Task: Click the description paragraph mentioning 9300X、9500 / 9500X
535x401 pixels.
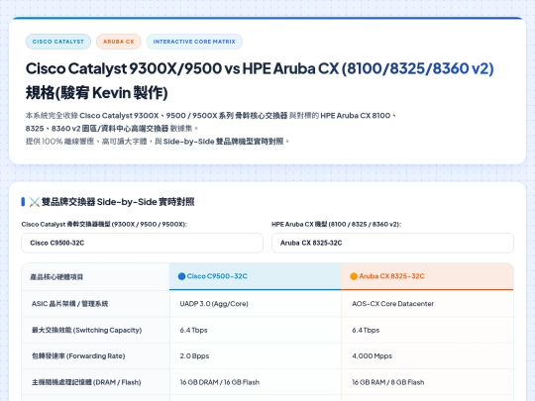Action: [x=211, y=128]
